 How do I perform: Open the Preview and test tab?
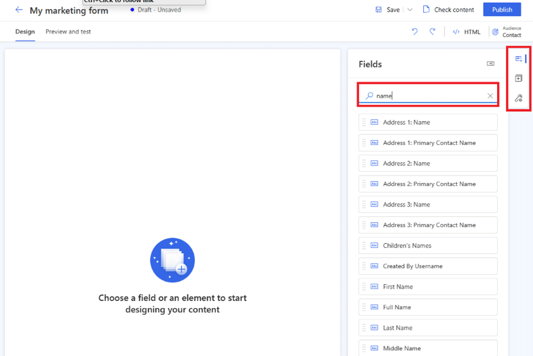[x=68, y=32]
